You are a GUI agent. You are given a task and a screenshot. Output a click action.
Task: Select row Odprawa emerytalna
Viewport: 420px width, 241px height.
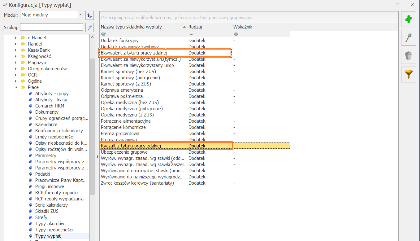(x=195, y=90)
